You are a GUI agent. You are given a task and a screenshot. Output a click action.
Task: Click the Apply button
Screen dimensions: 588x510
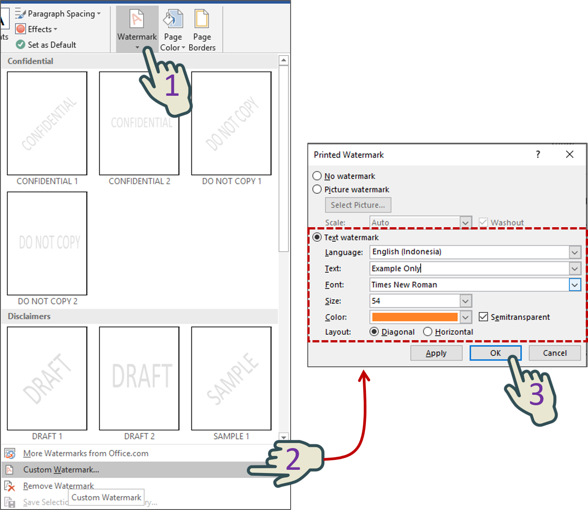pos(436,353)
